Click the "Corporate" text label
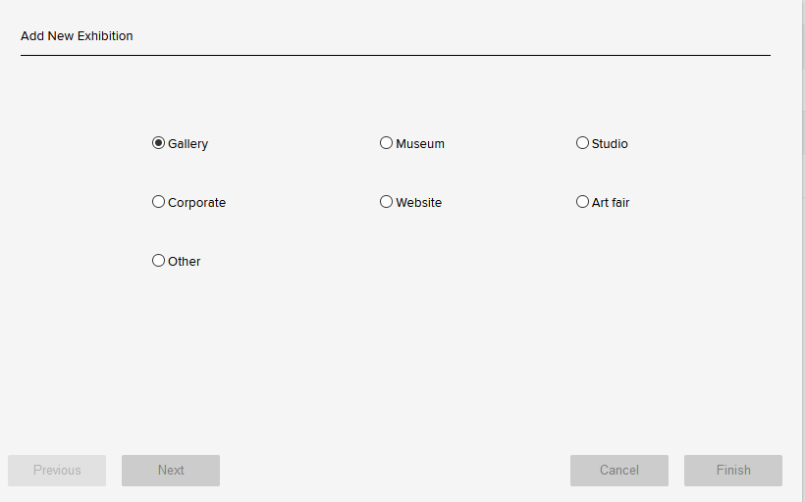Viewport: 805px width, 502px height. (x=197, y=203)
